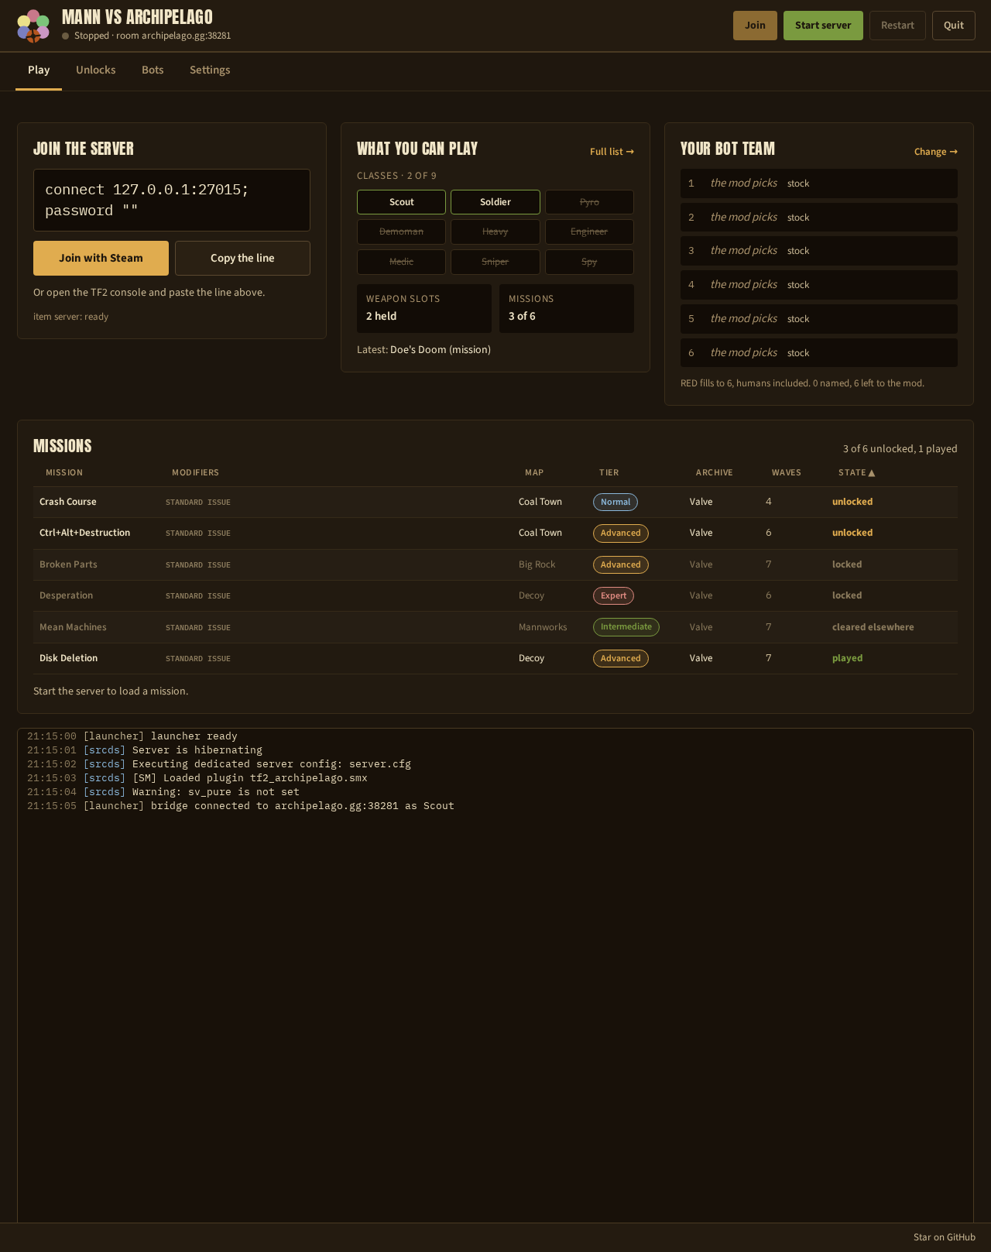The image size is (991, 1252).
Task: Copy the line for connect command
Action: 242,258
